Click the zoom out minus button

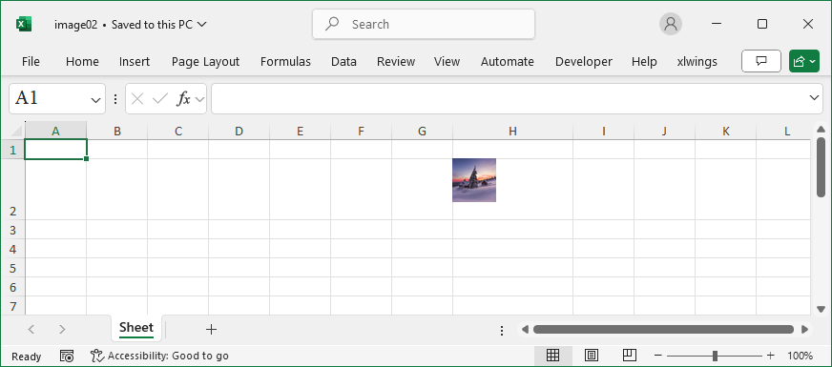point(658,356)
